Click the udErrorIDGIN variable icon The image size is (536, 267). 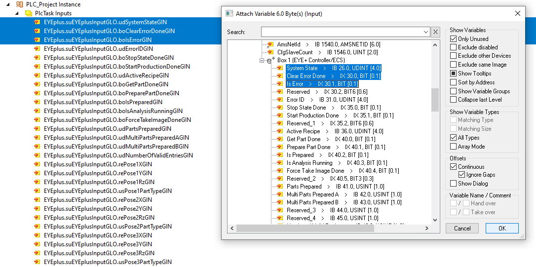[x=37, y=49]
